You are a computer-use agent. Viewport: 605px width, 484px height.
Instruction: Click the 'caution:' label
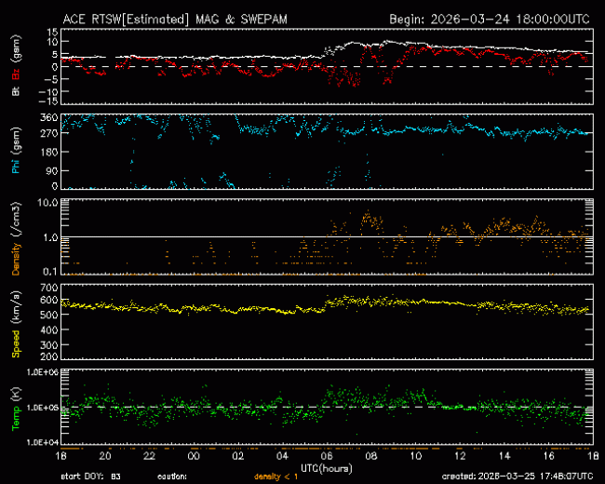pyautogui.click(x=172, y=477)
